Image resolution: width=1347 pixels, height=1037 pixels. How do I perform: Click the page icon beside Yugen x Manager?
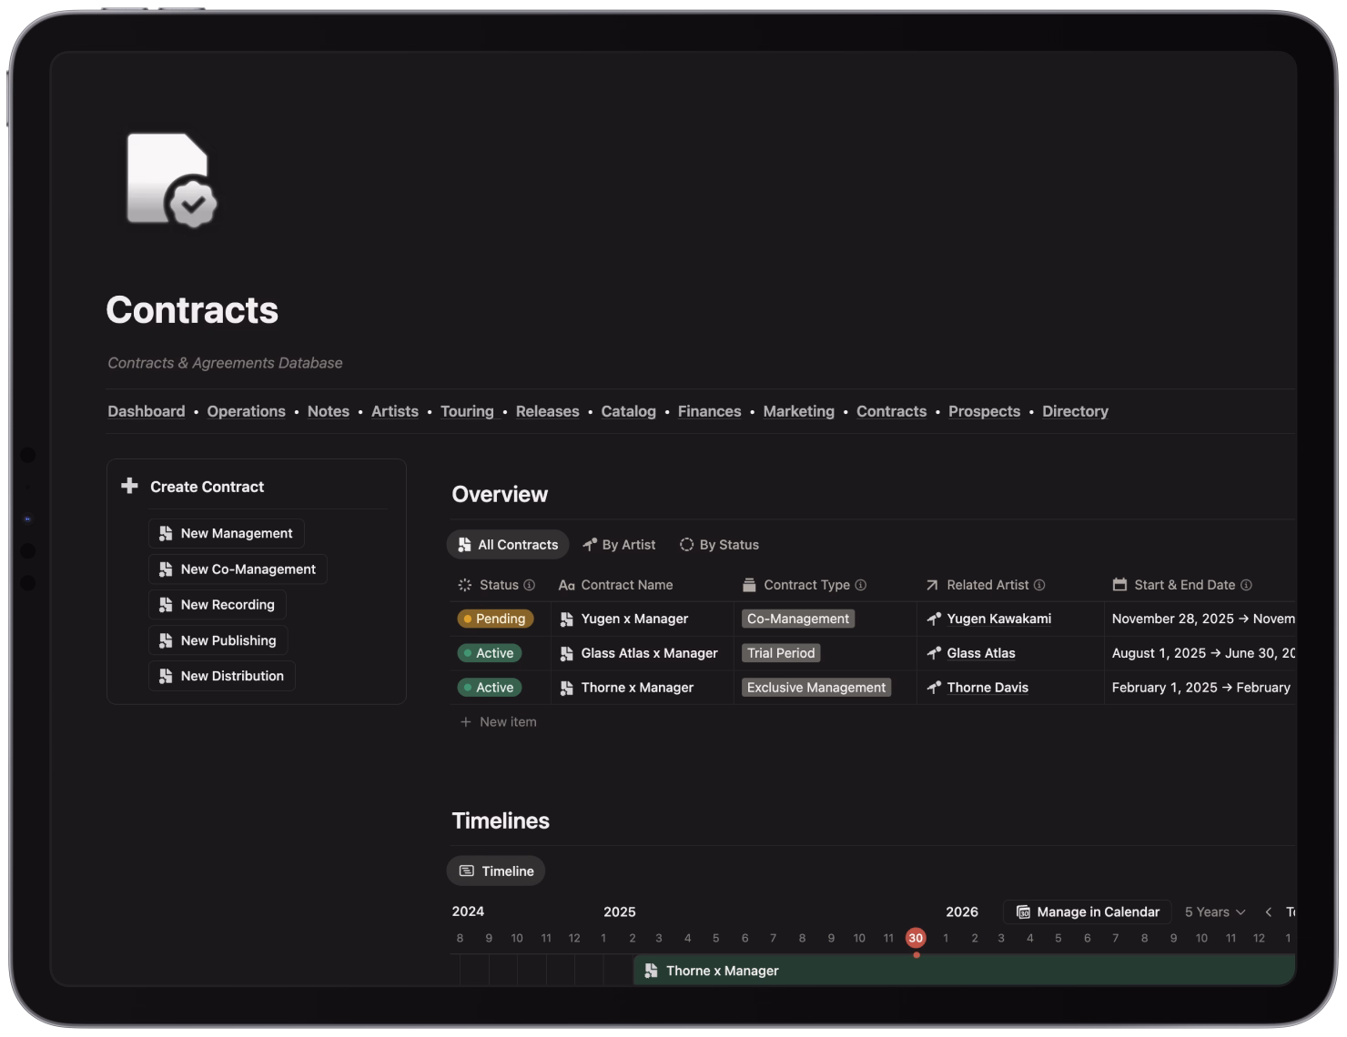pyautogui.click(x=566, y=619)
